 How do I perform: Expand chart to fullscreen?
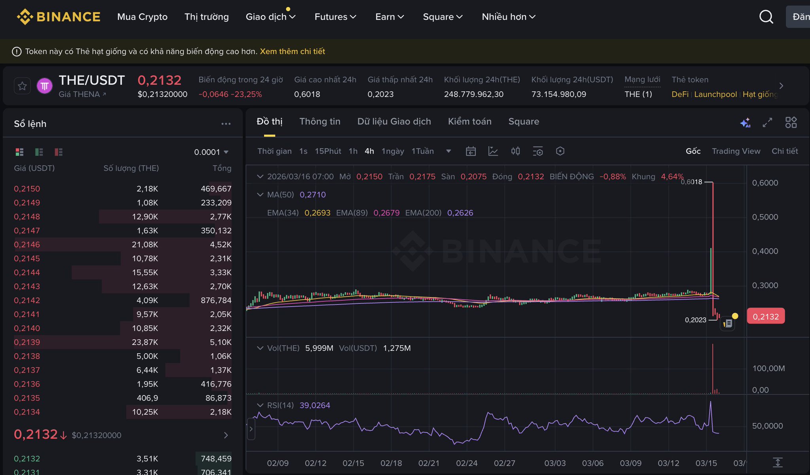(x=767, y=123)
